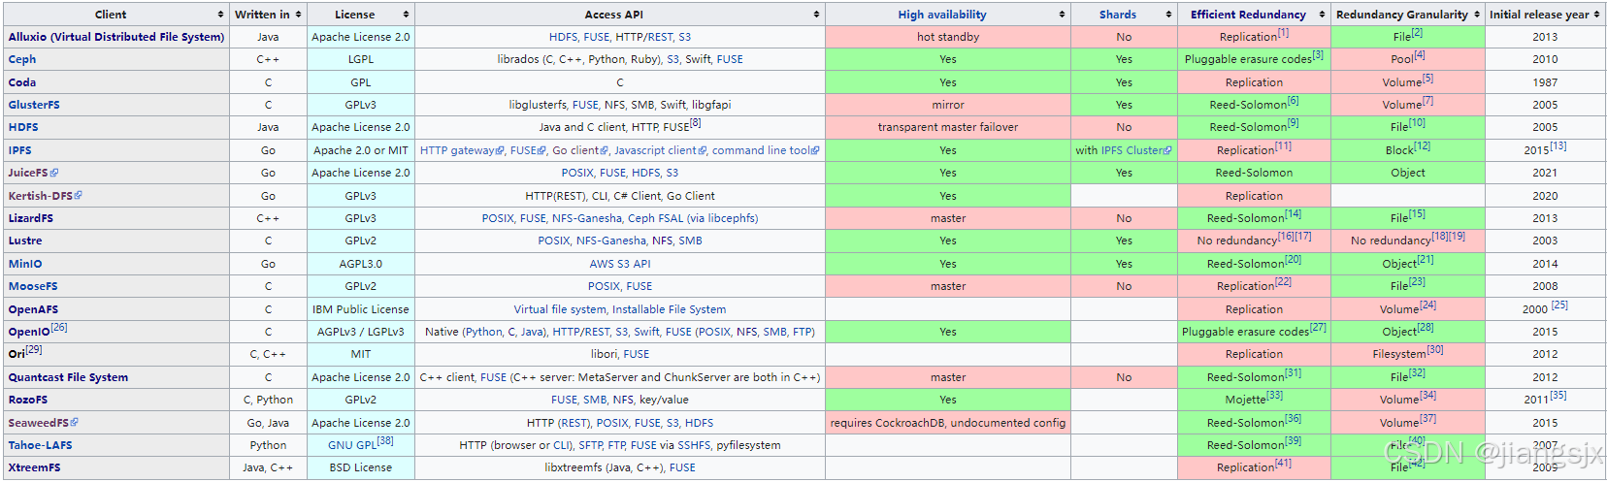Image resolution: width=1607 pixels, height=482 pixels.
Task: Open the Lustre client link
Action: click(25, 241)
